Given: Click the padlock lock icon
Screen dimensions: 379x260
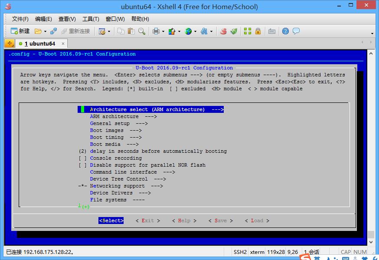Looking at the screenshot, I should [x=258, y=31].
